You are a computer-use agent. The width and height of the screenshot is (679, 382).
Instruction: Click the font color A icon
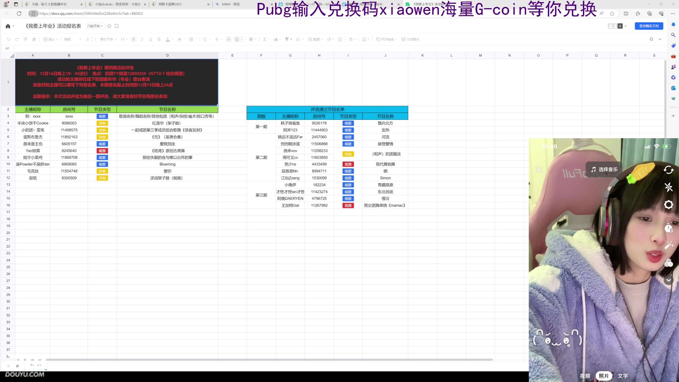click(x=168, y=39)
